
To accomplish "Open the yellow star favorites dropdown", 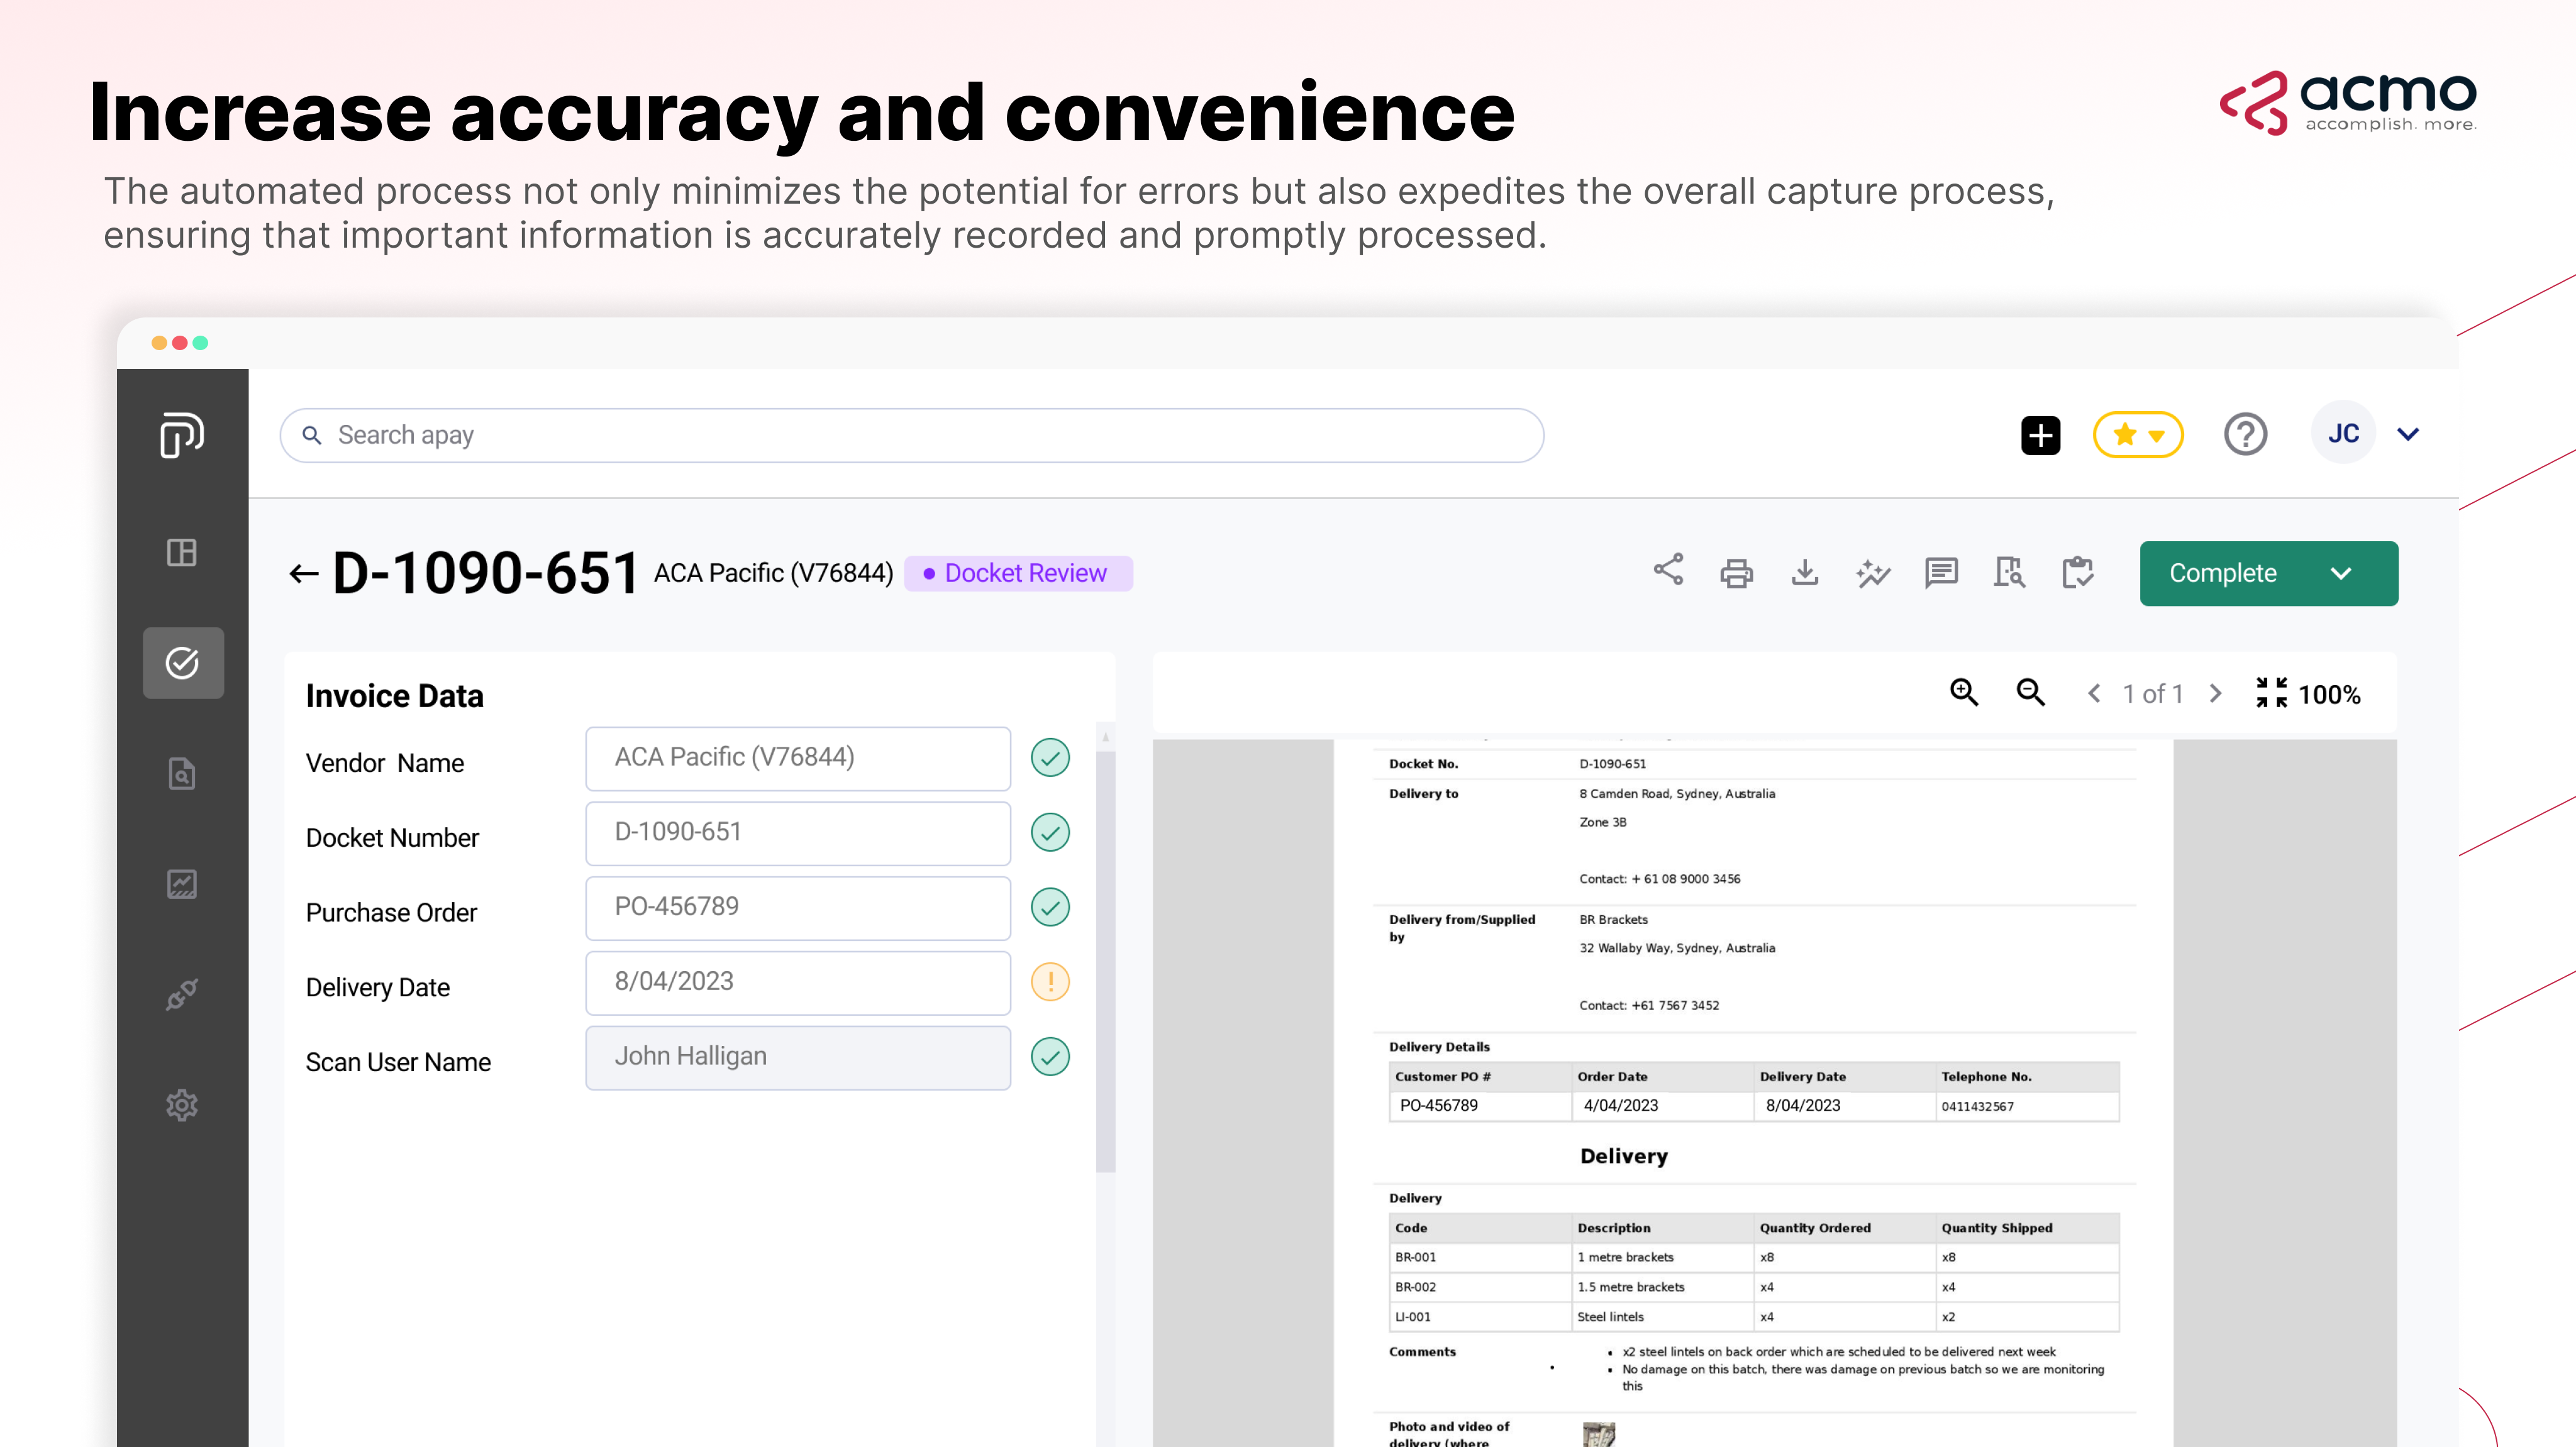I will click(x=2138, y=435).
